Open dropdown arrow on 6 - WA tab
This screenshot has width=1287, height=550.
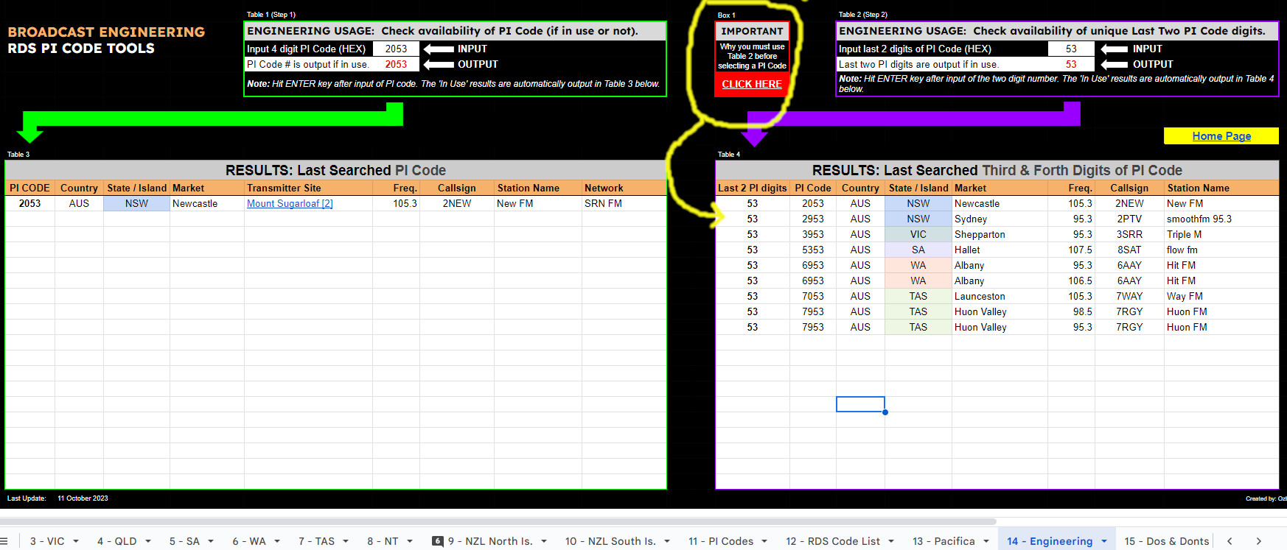point(277,541)
